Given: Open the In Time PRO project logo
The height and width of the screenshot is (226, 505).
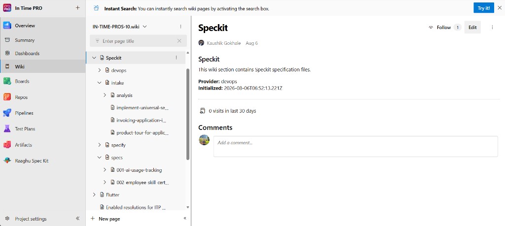Looking at the screenshot, I should [7, 8].
